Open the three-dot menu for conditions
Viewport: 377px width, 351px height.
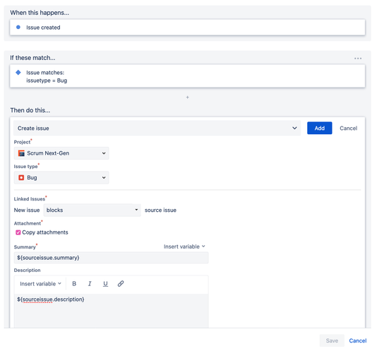[x=358, y=58]
